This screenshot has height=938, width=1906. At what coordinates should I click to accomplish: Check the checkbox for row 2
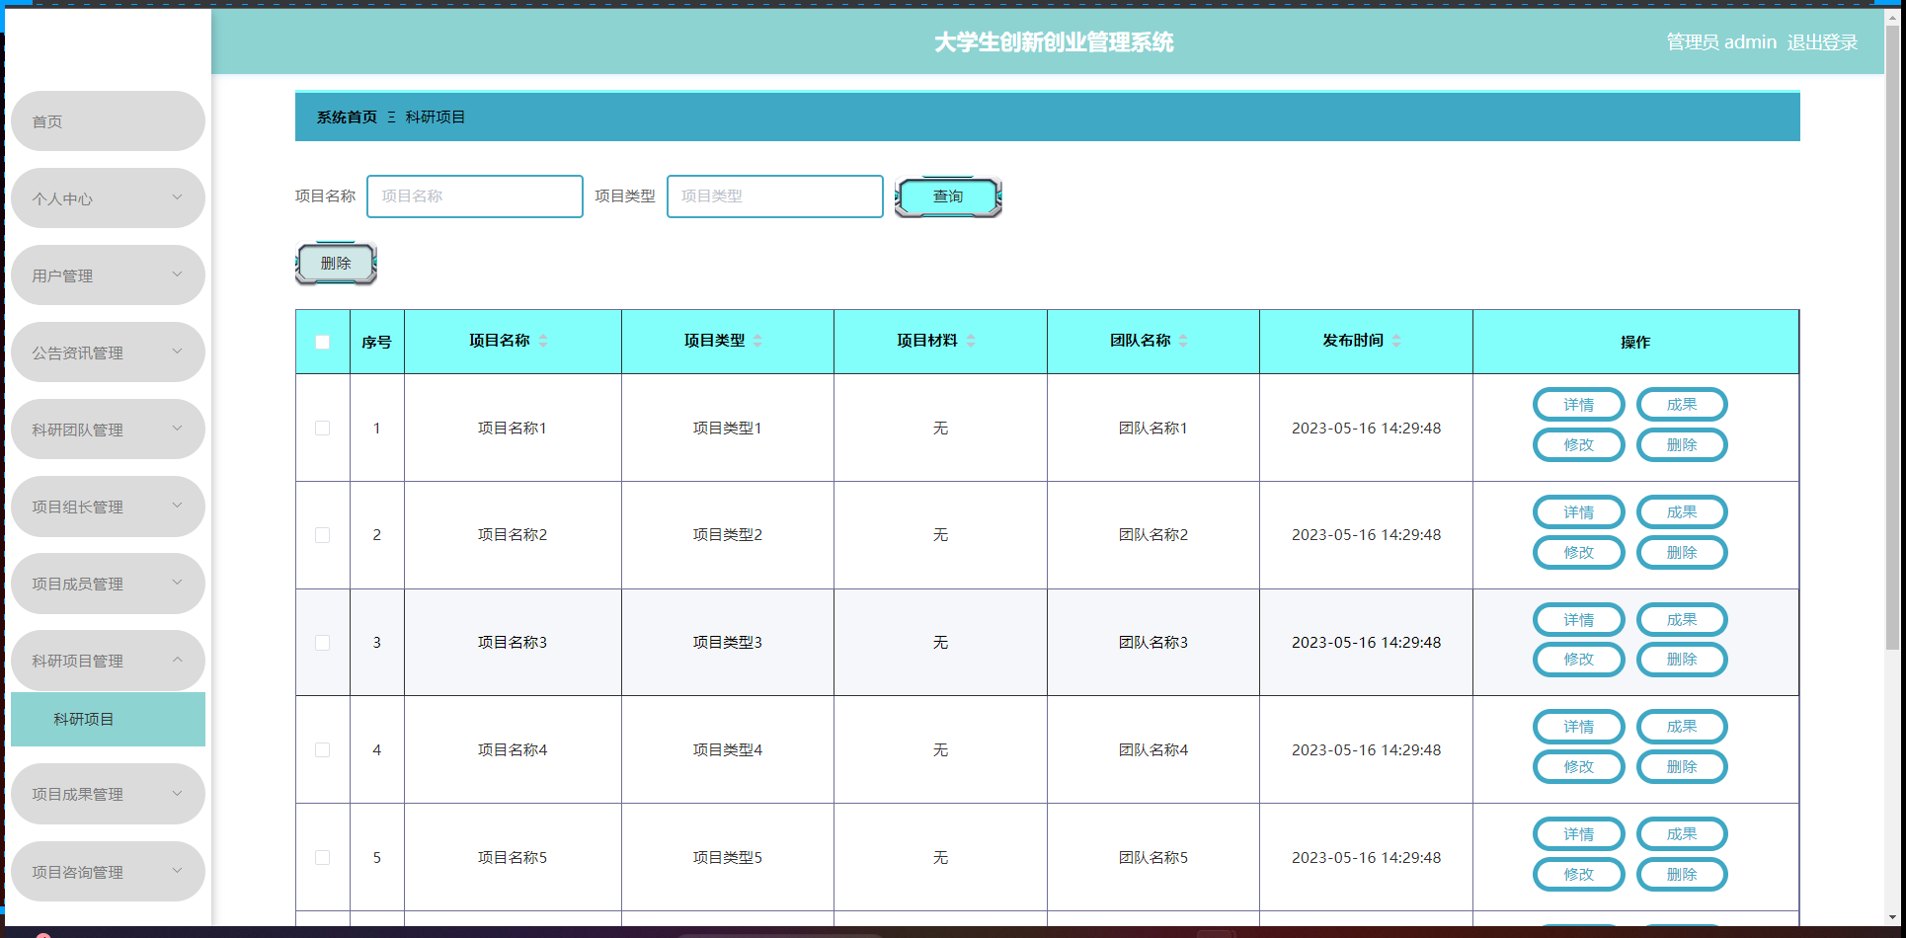pyautogui.click(x=322, y=535)
